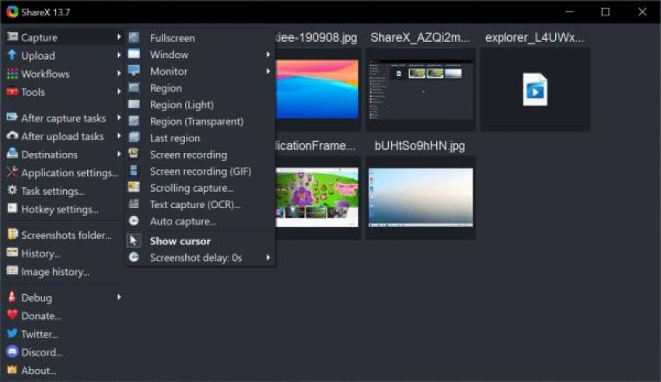
Task: Expand the Tools submenu arrow
Action: (119, 92)
